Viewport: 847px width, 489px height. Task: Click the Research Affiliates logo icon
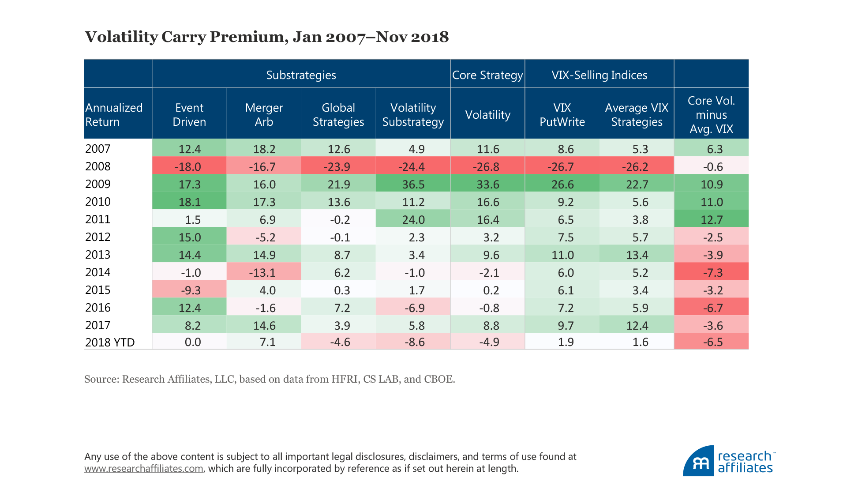click(x=698, y=462)
